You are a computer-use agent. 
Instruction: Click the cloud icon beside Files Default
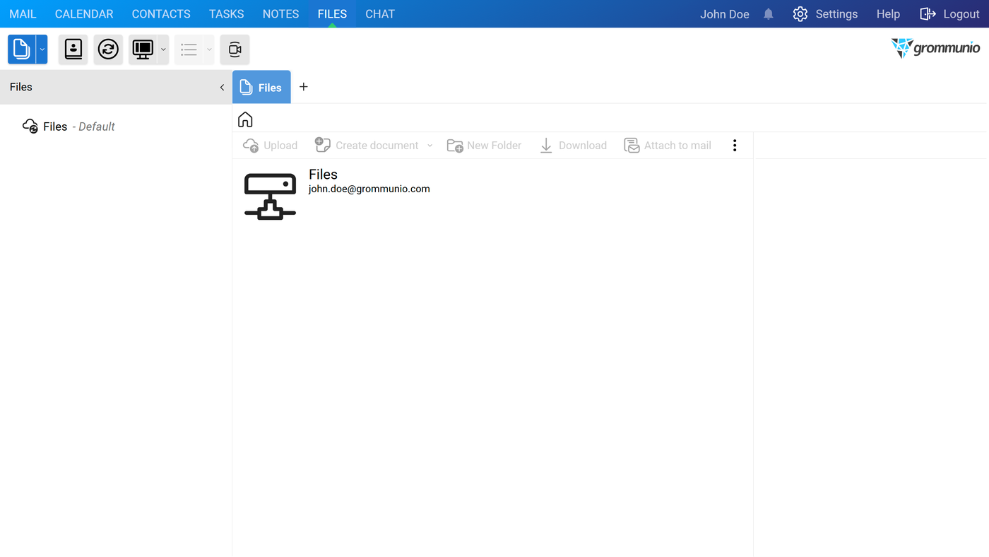[30, 127]
